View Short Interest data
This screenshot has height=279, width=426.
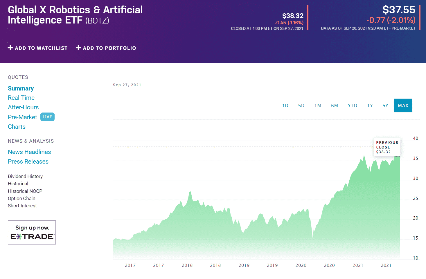(22, 206)
